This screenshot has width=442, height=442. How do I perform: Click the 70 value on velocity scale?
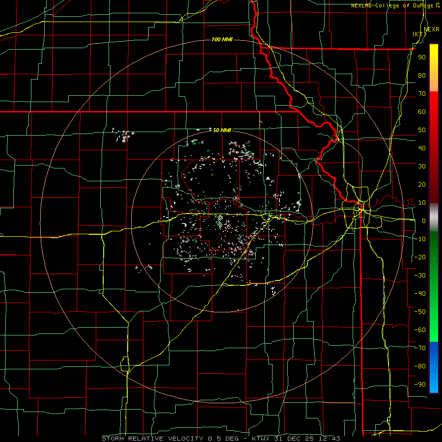pyautogui.click(x=422, y=94)
